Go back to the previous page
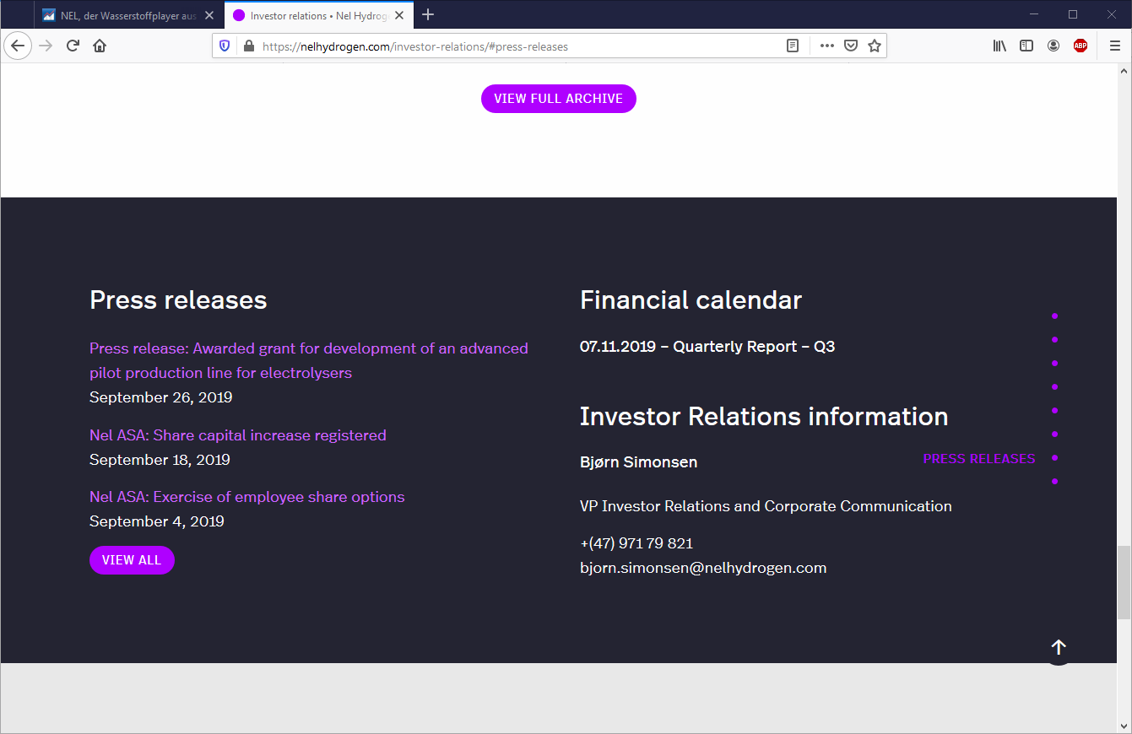 pos(18,46)
